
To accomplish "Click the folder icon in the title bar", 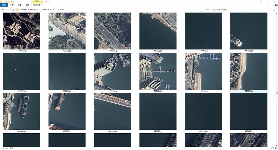I will point(2,2).
